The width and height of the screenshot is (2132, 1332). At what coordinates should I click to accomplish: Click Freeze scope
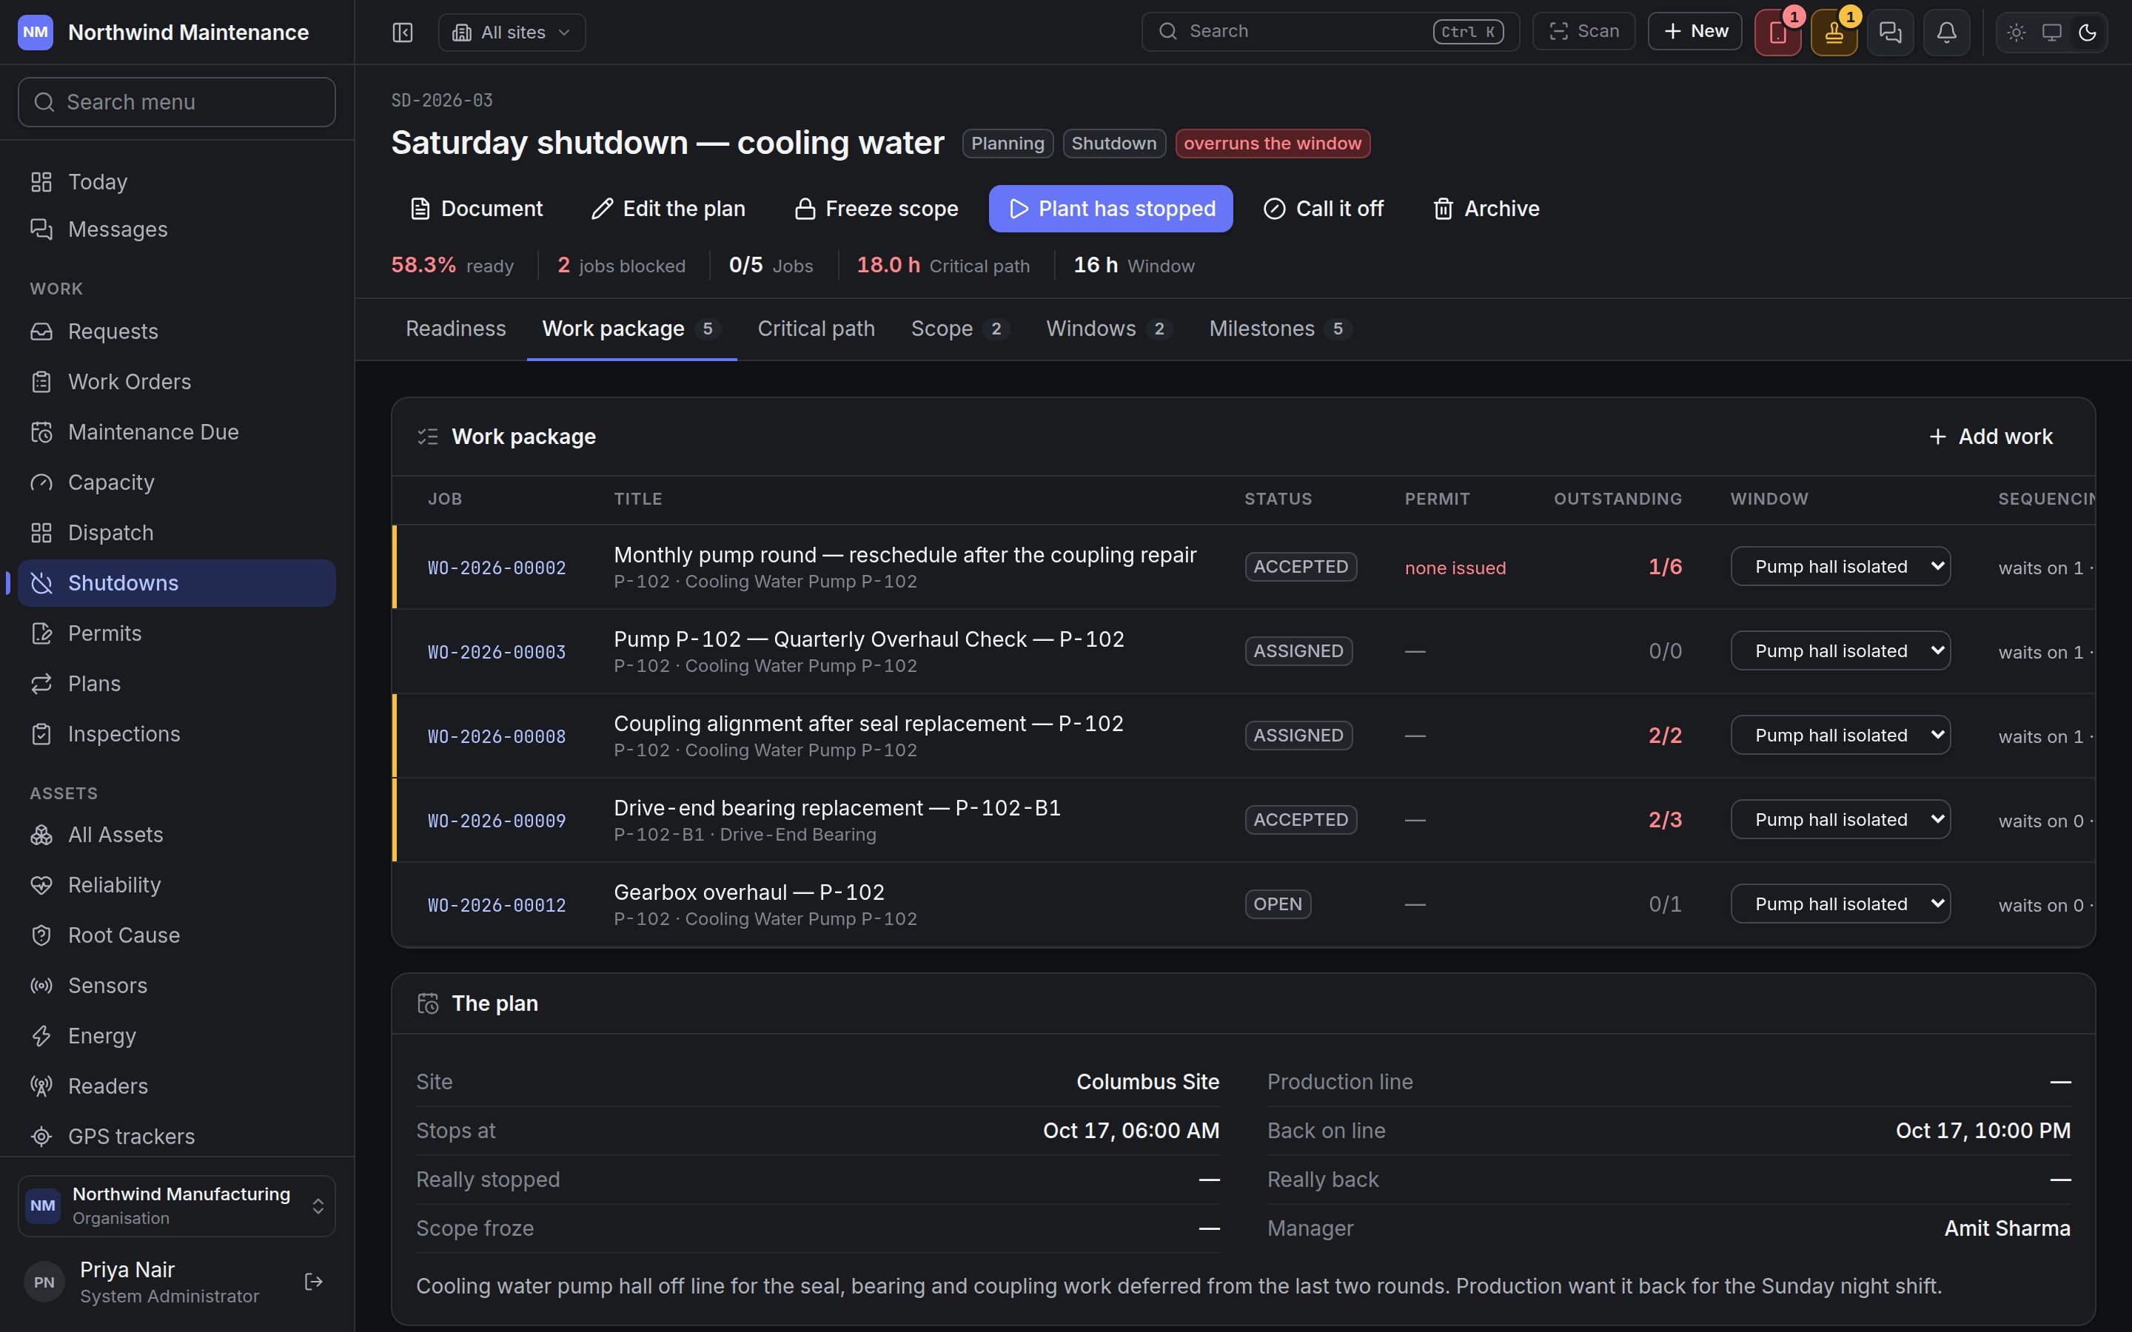pyautogui.click(x=876, y=209)
